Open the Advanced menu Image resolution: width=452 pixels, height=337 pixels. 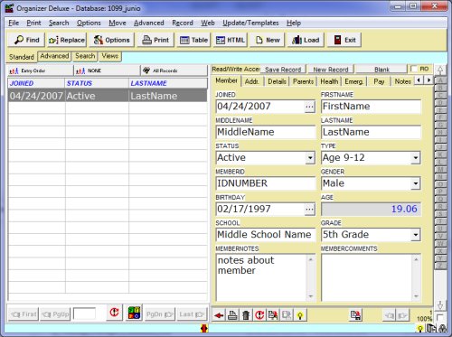pyautogui.click(x=149, y=23)
